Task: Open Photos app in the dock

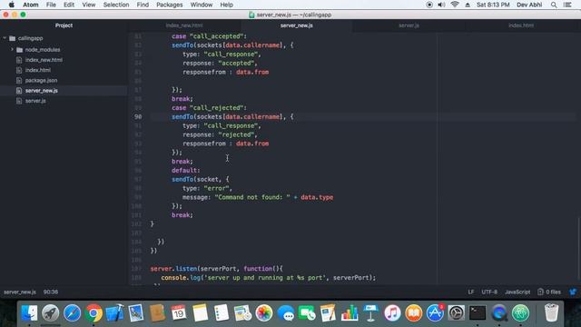Action: [264, 313]
